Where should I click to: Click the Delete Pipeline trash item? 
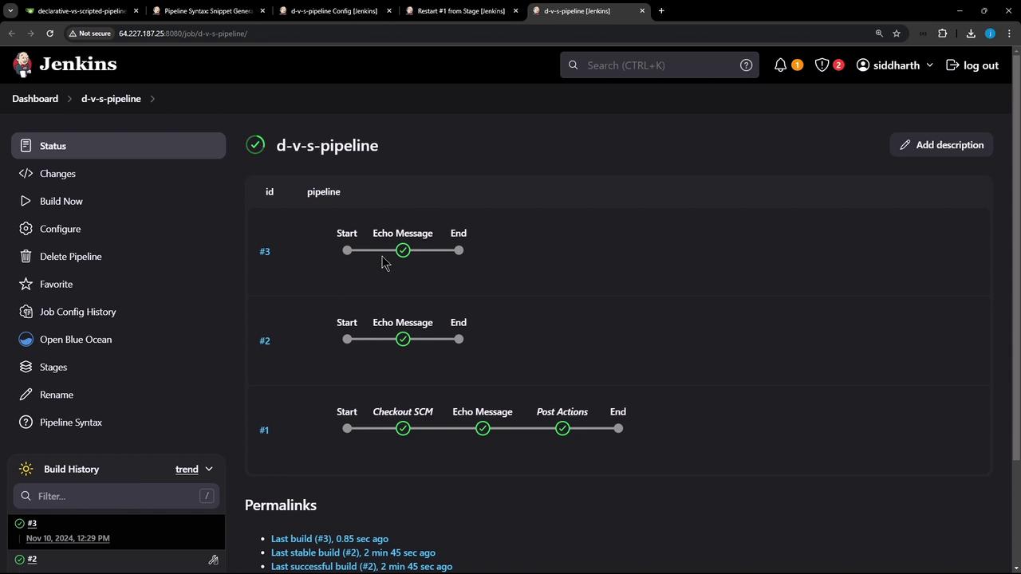pos(70,257)
